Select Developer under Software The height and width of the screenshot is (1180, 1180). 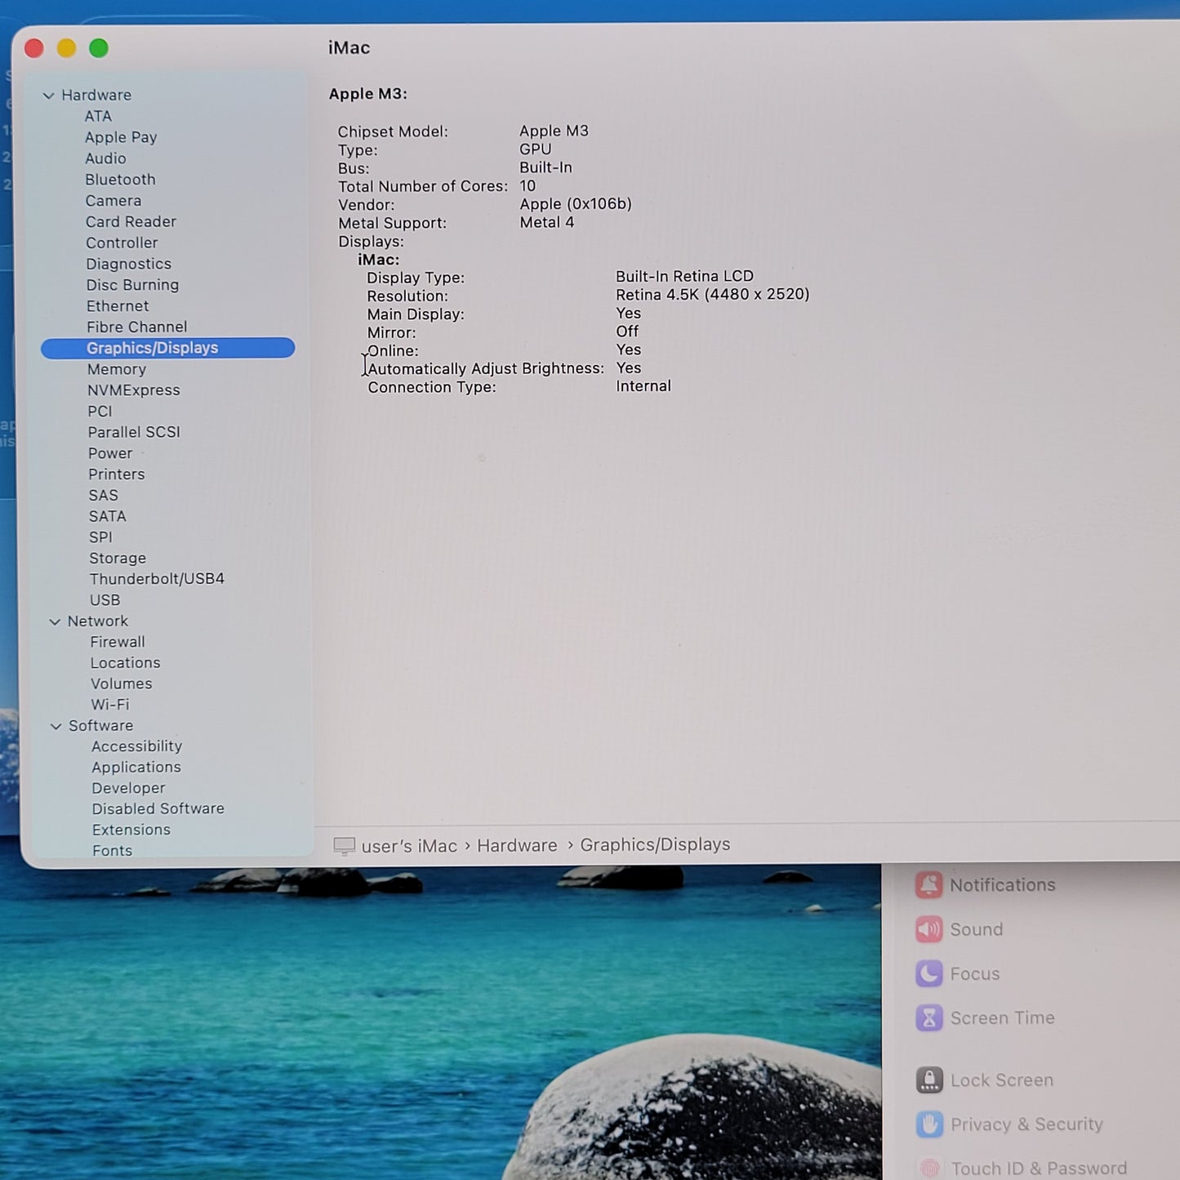click(x=128, y=788)
